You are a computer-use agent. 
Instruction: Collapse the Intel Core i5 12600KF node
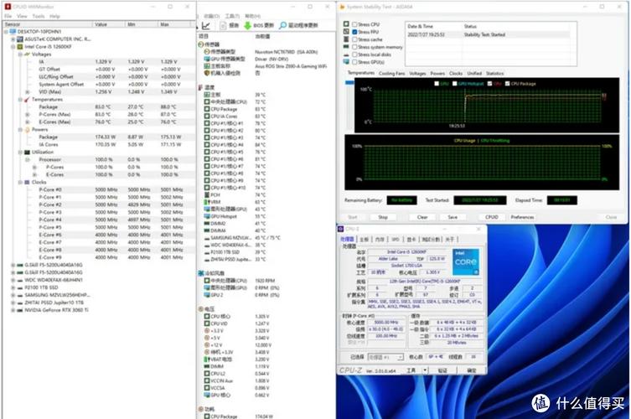point(13,47)
